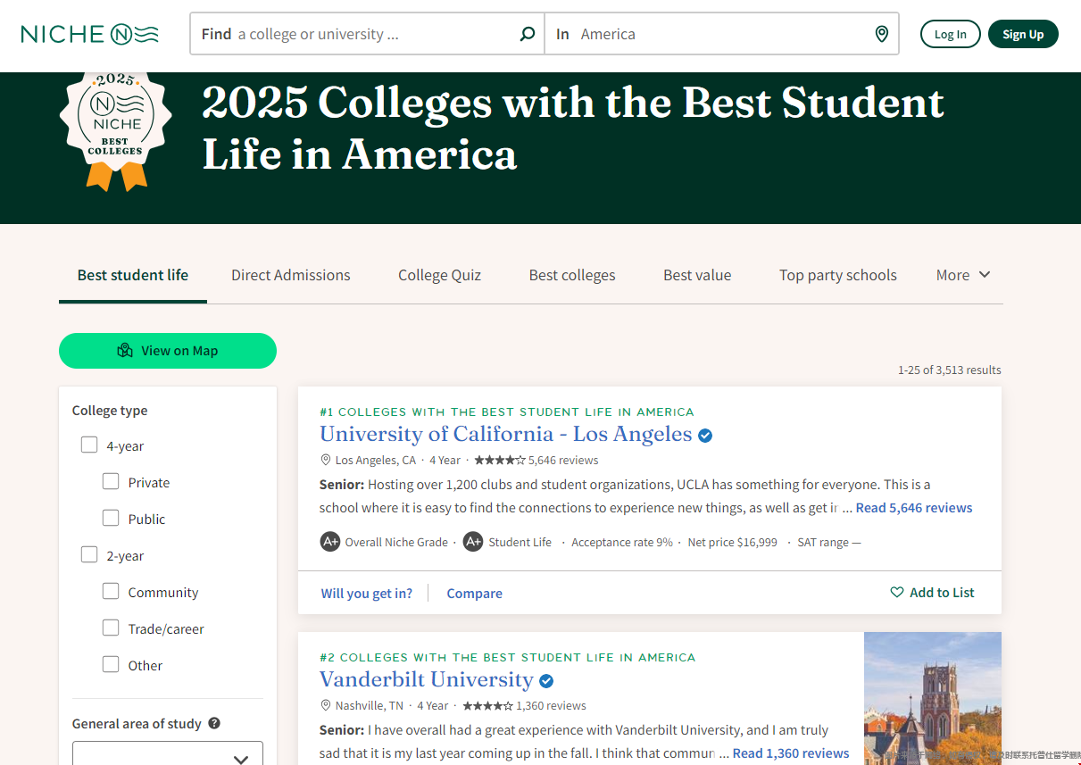This screenshot has width=1081, height=765.
Task: Click the map icon on View on Map
Action: (125, 351)
